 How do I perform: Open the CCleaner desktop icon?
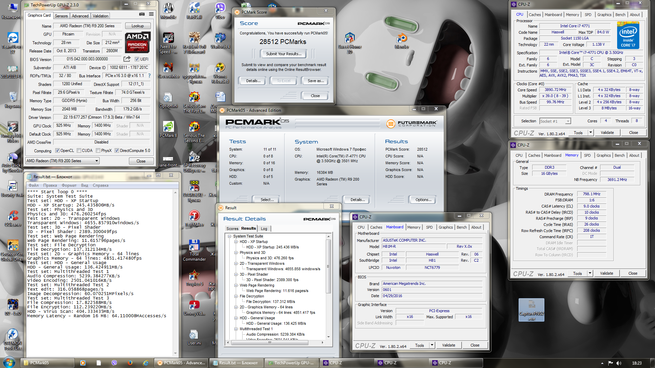point(13,218)
